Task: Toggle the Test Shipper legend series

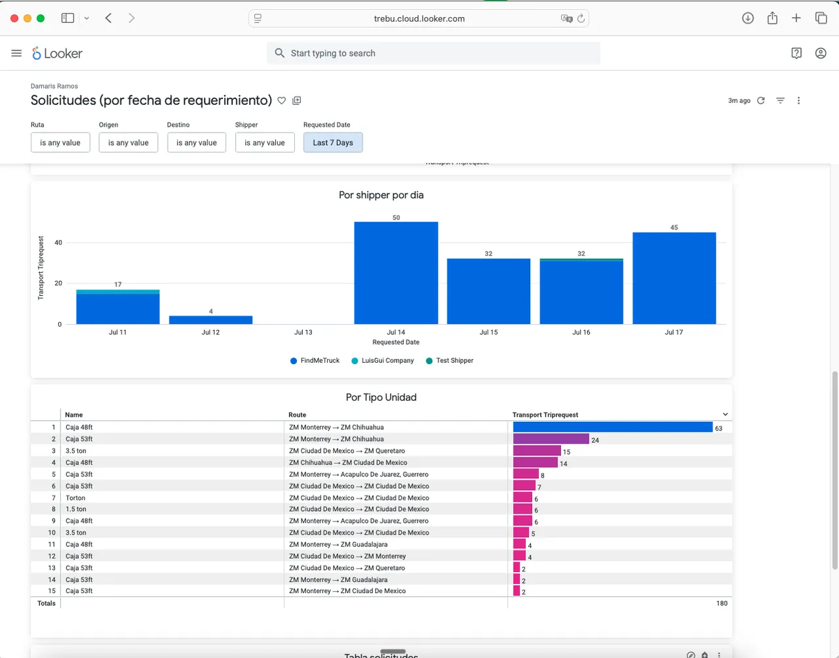Action: click(x=450, y=361)
